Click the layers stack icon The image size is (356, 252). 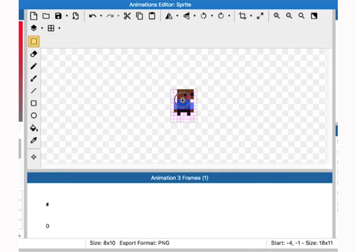coord(34,28)
